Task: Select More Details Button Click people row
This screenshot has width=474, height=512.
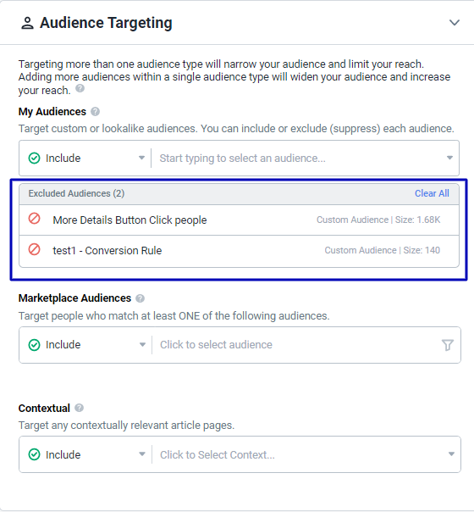Action: [x=239, y=220]
